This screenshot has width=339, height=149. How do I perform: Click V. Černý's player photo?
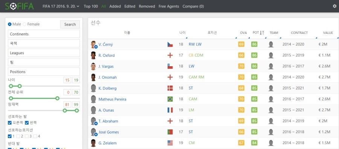[93, 44]
